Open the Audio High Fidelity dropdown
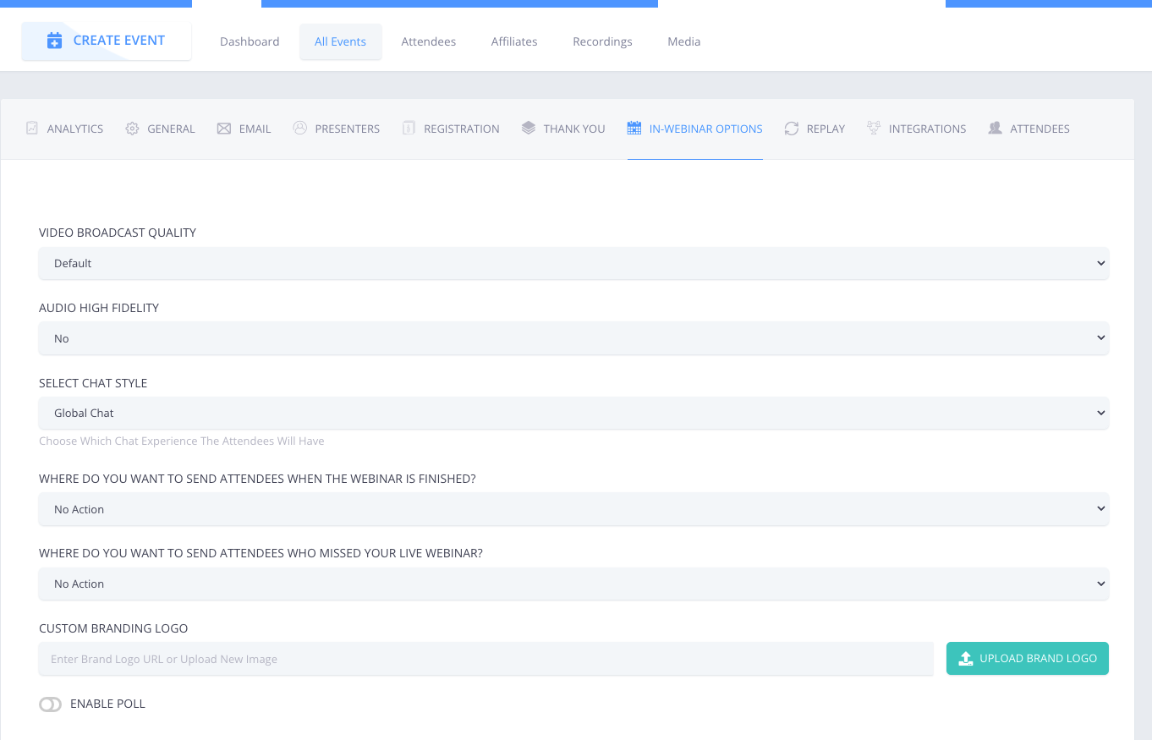The height and width of the screenshot is (740, 1152). 573,338
